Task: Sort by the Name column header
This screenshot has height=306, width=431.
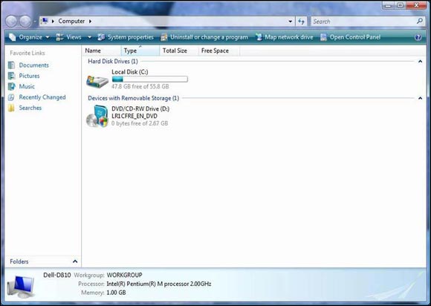Action: 101,51
